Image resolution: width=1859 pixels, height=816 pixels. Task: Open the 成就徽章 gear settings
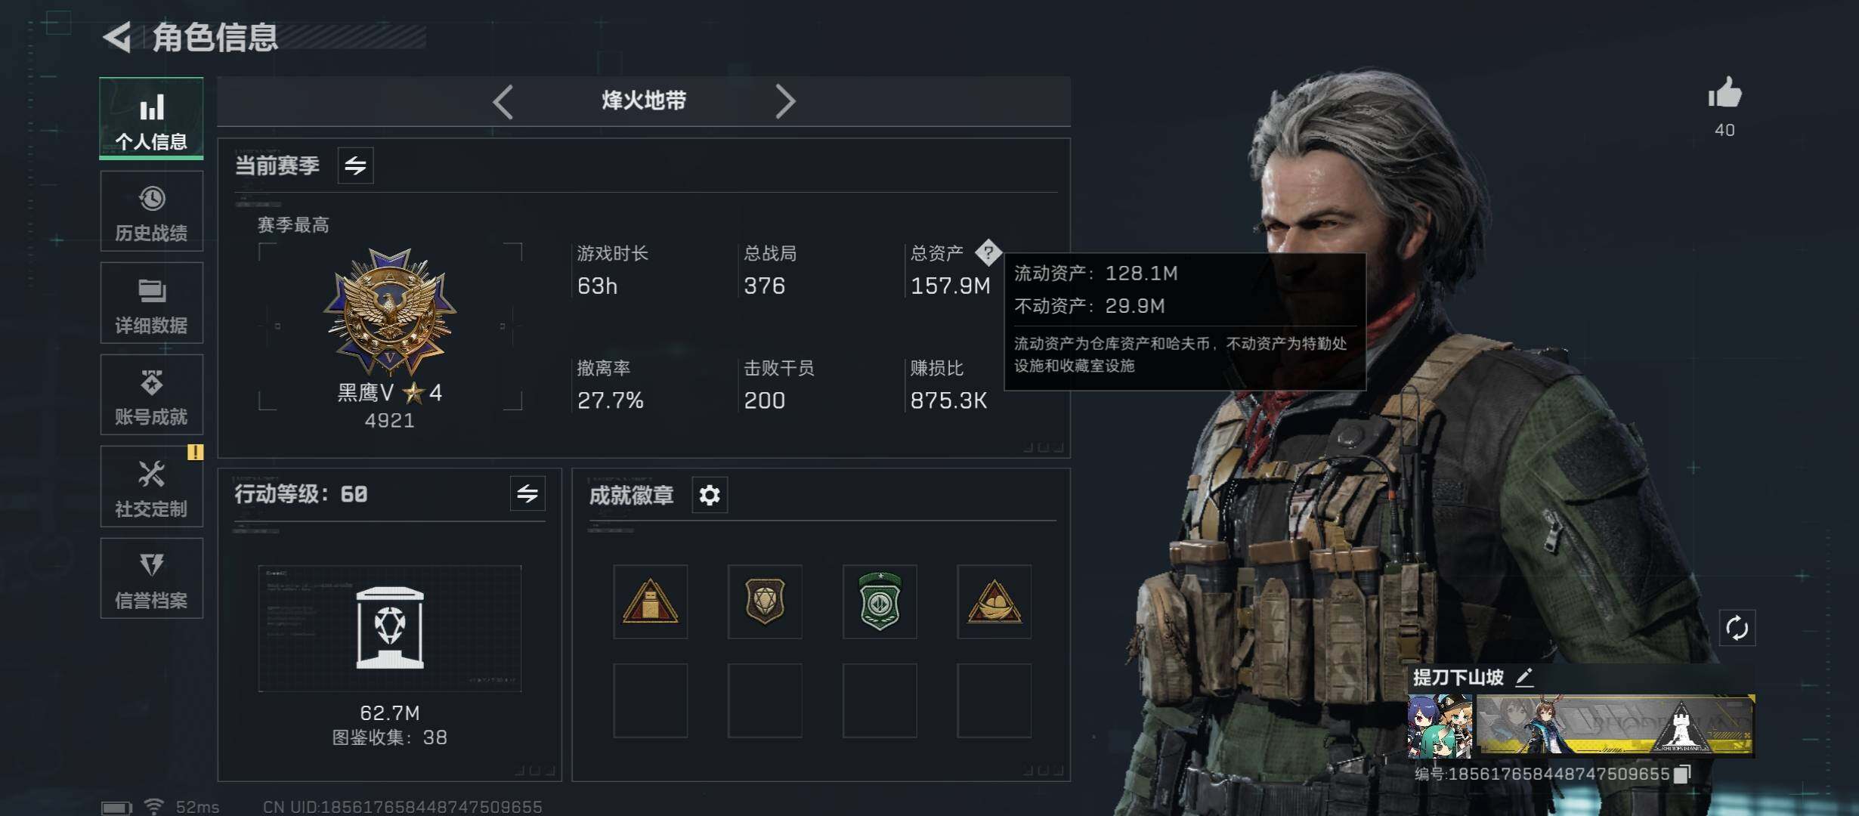[x=710, y=495]
